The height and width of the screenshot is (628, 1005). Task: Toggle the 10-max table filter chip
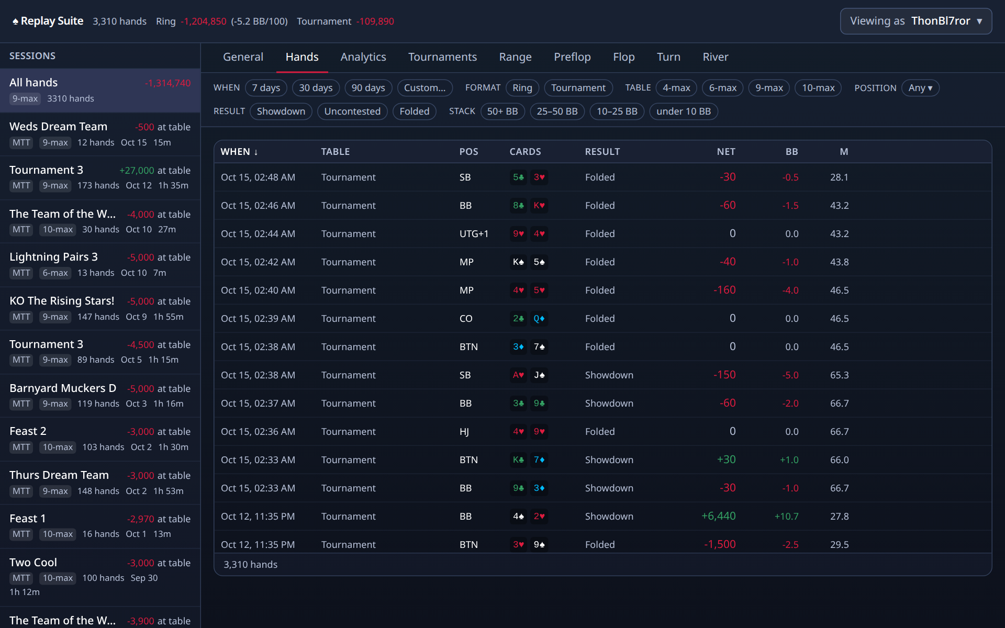[818, 88]
